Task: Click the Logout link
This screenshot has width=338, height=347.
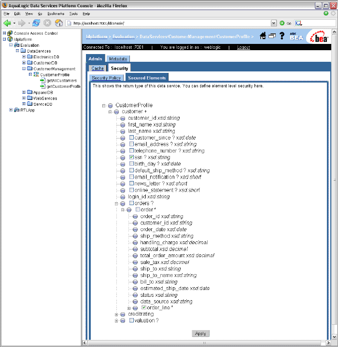Action: pyautogui.click(x=243, y=47)
